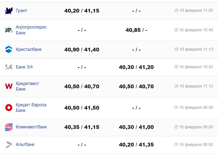Click the Агропросперис Банк logo icon
The width and height of the screenshot is (221, 155).
coord(9,30)
